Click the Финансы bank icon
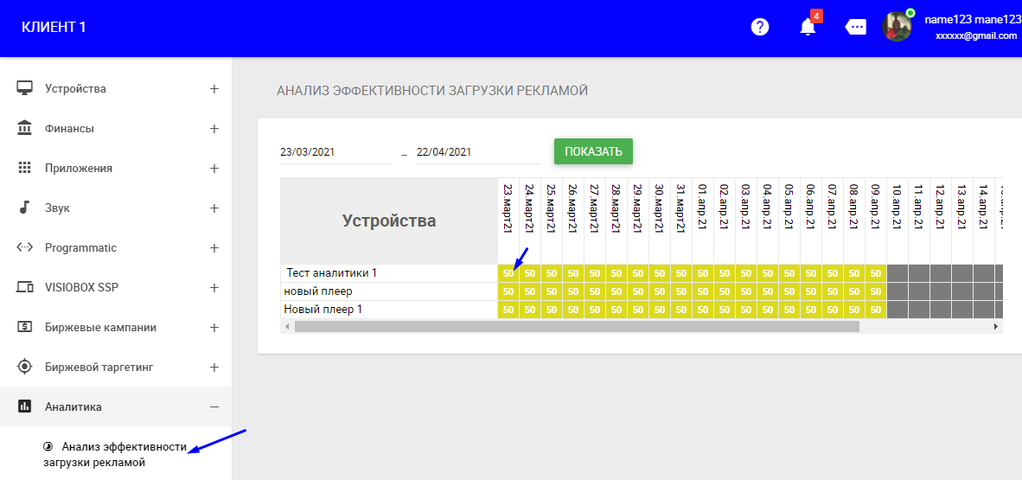 coord(25,128)
